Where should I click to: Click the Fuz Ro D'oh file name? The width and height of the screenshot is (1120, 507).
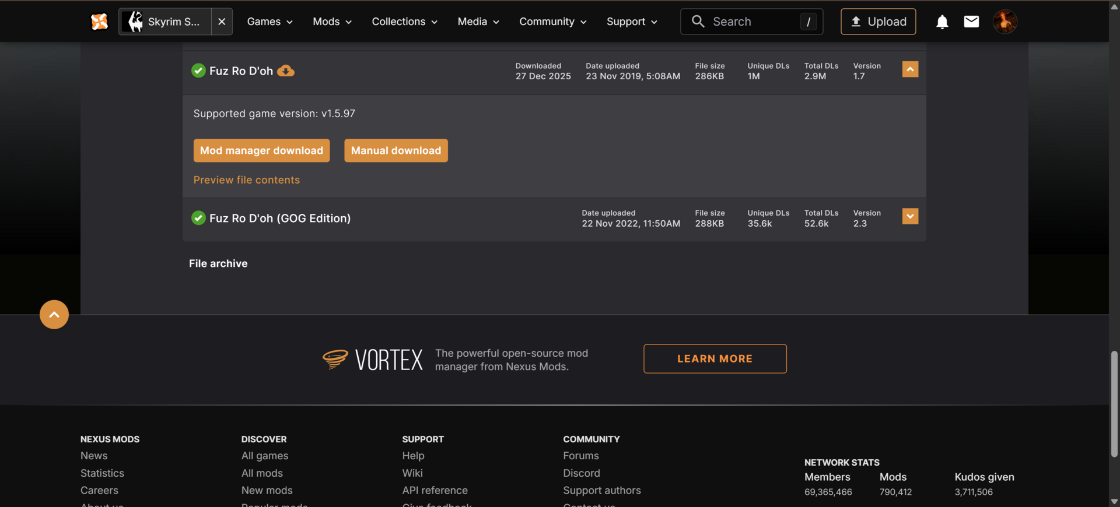(241, 71)
